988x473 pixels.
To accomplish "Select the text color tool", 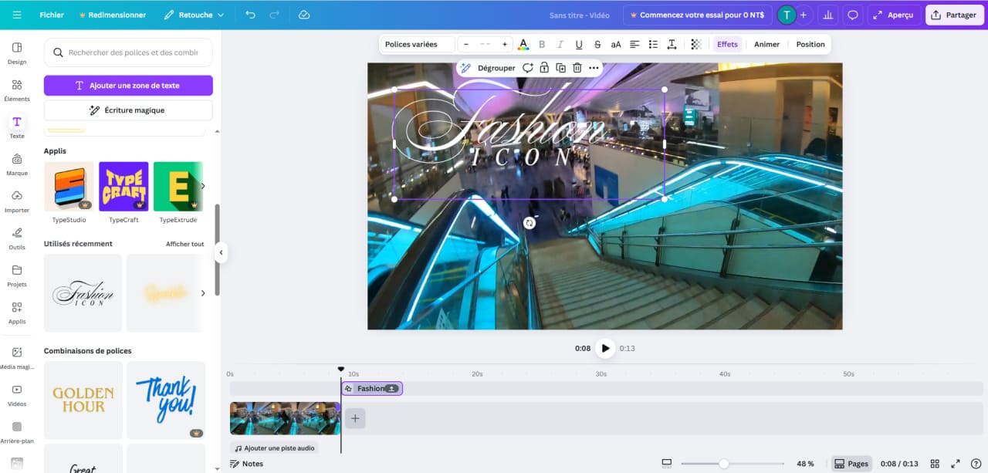I will tap(523, 44).
